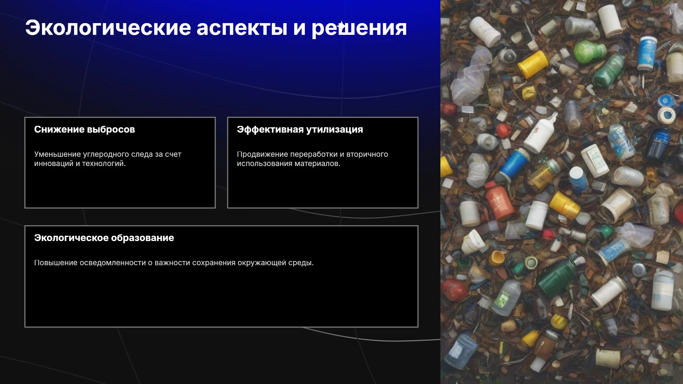The image size is (683, 384).
Task: Click empty lower area of "Экологическое образование" card
Action: (x=221, y=299)
